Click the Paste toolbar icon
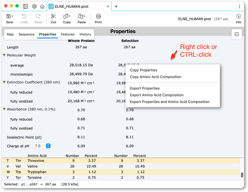 pyautogui.click(x=81, y=16)
